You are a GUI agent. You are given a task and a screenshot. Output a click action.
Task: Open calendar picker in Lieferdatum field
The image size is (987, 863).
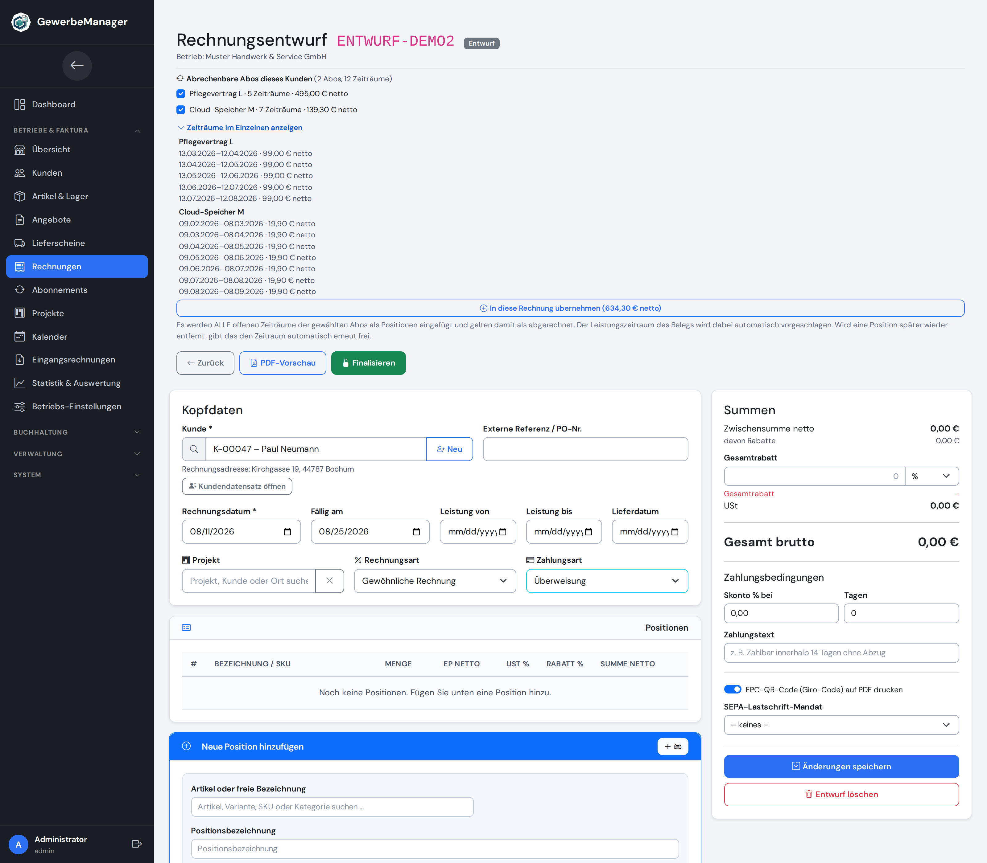tap(675, 532)
